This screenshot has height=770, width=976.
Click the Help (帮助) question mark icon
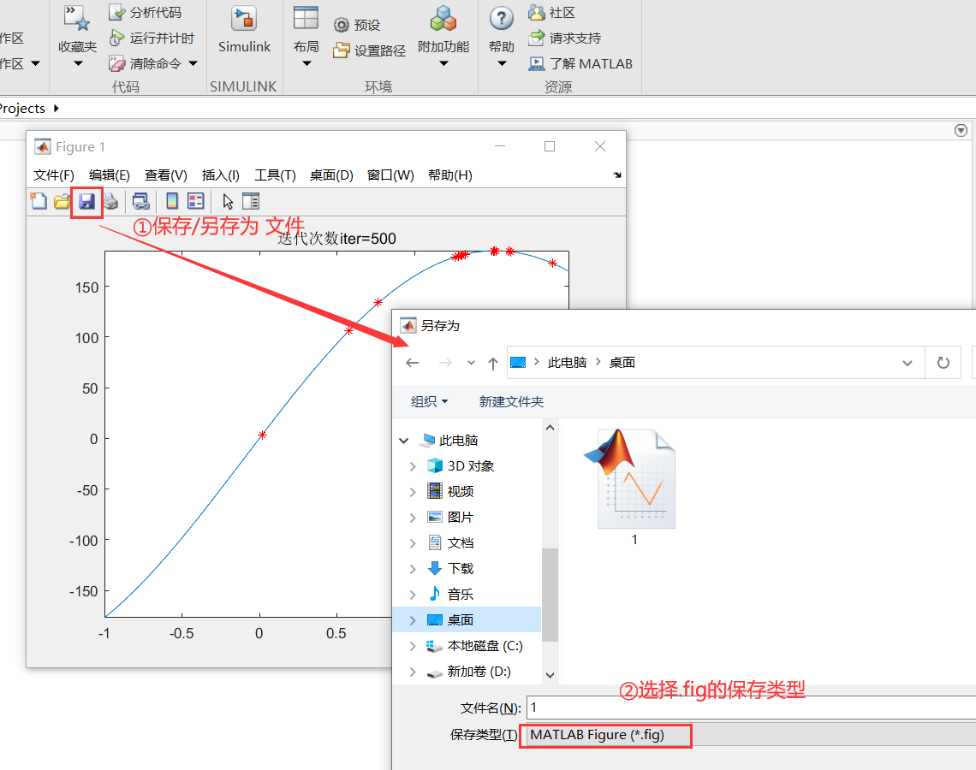click(x=502, y=19)
